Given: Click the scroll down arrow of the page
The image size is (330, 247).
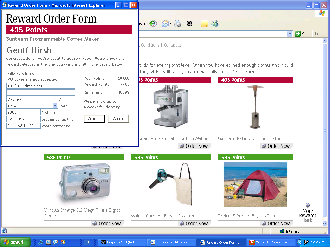Looking at the screenshot, I should pyautogui.click(x=325, y=224).
